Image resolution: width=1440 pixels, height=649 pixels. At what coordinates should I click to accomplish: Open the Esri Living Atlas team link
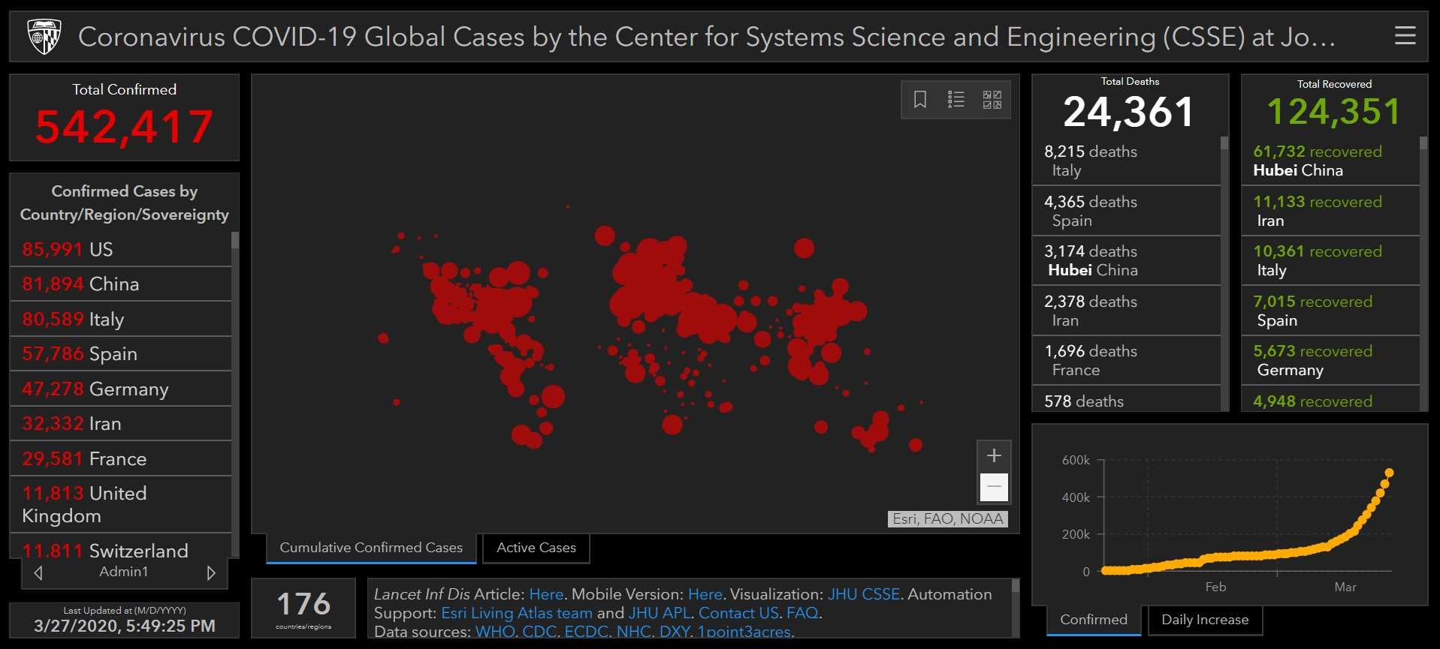tap(516, 613)
